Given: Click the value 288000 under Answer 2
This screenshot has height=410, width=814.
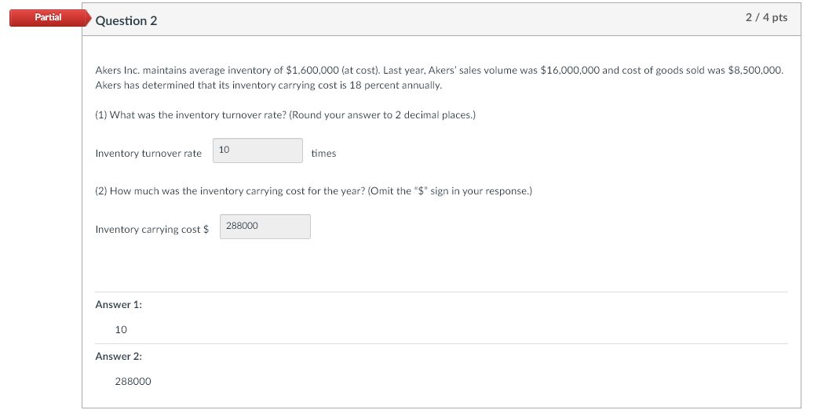Looking at the screenshot, I should coord(133,382).
